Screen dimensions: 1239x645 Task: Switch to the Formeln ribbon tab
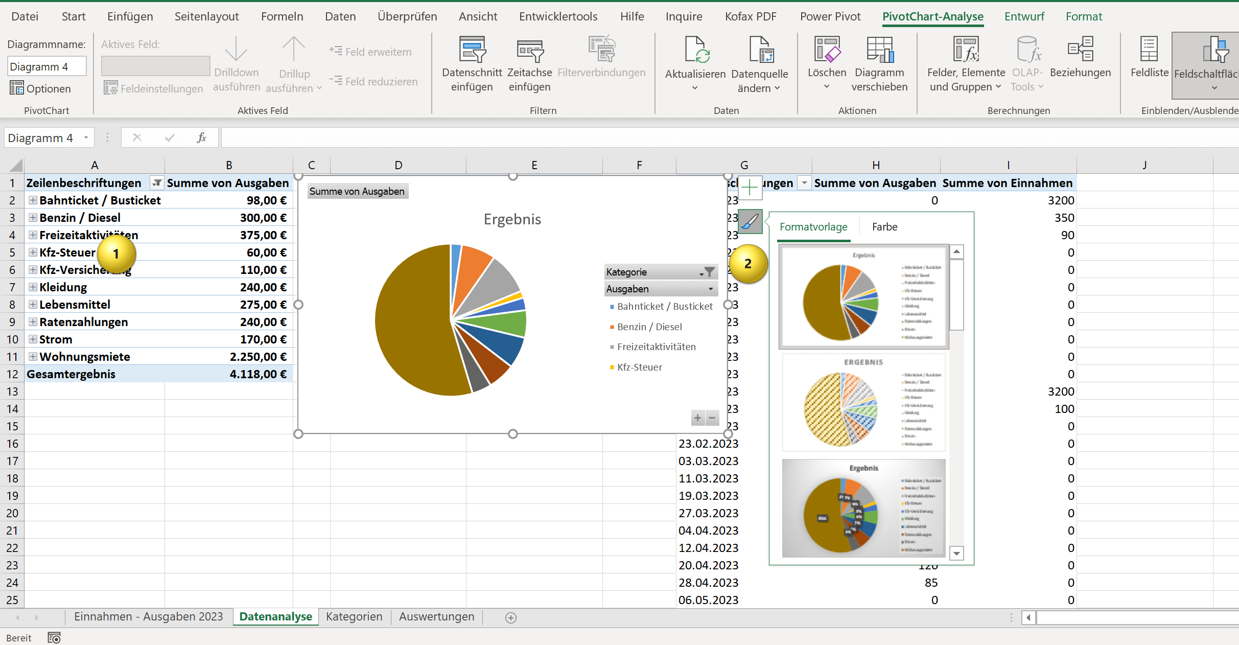click(282, 16)
